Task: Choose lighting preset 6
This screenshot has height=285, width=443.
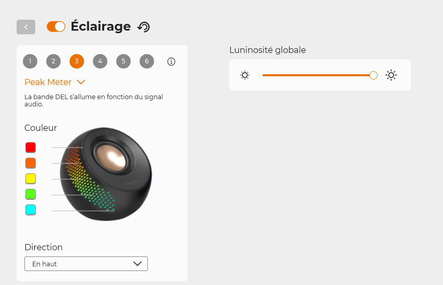Action: click(x=147, y=61)
